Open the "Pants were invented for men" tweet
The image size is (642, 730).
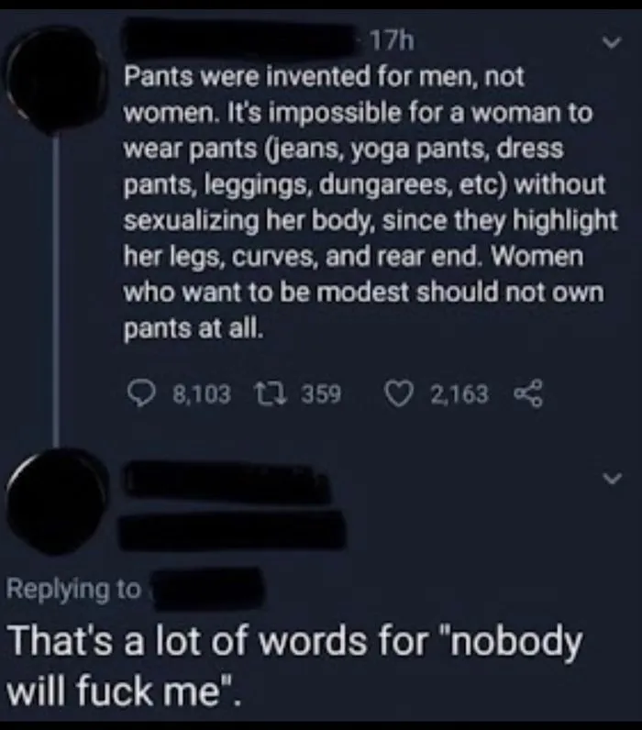[x=371, y=202]
